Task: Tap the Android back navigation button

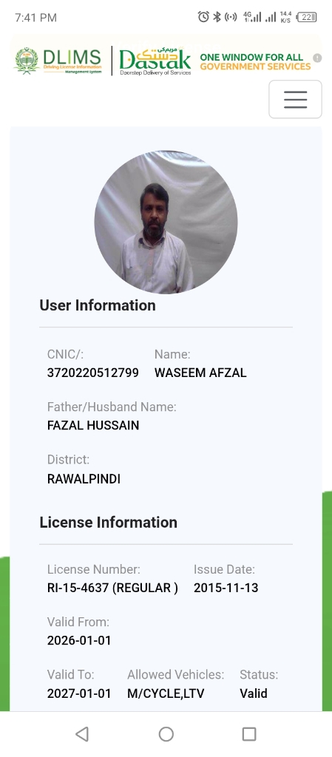Action: pyautogui.click(x=83, y=734)
